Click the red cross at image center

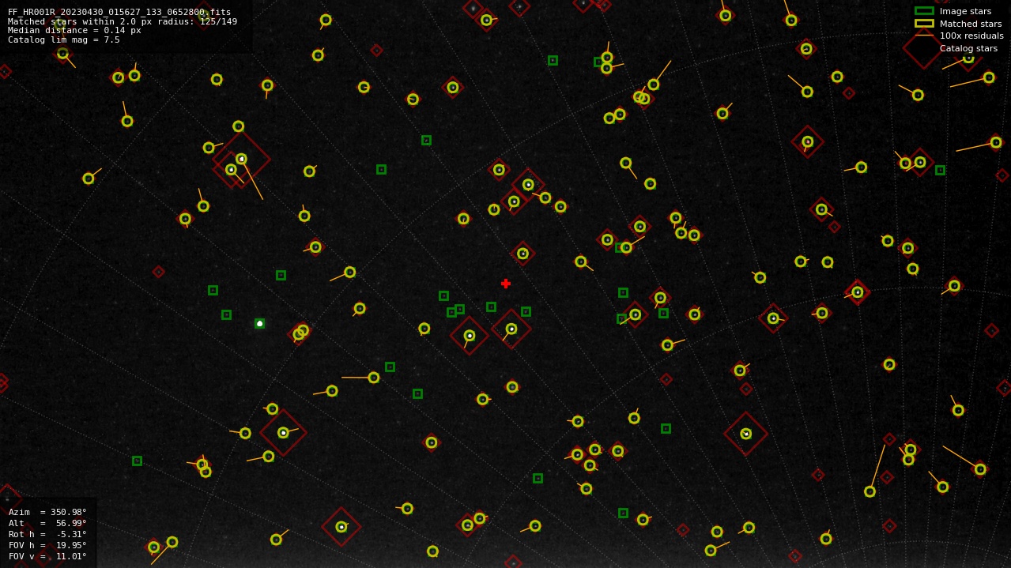506,284
